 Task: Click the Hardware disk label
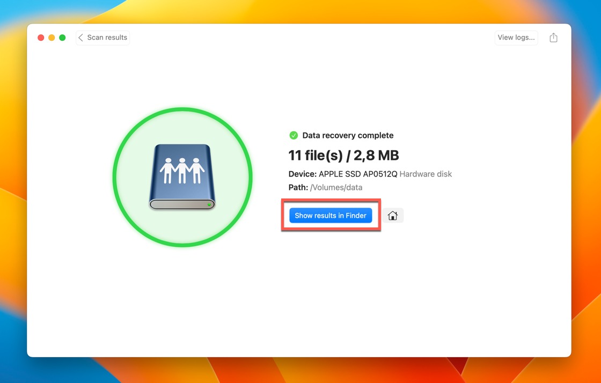(426, 174)
